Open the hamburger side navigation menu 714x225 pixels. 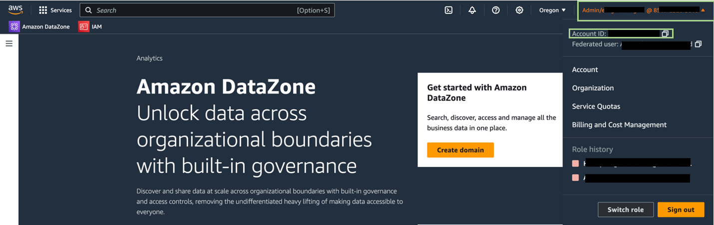9,44
